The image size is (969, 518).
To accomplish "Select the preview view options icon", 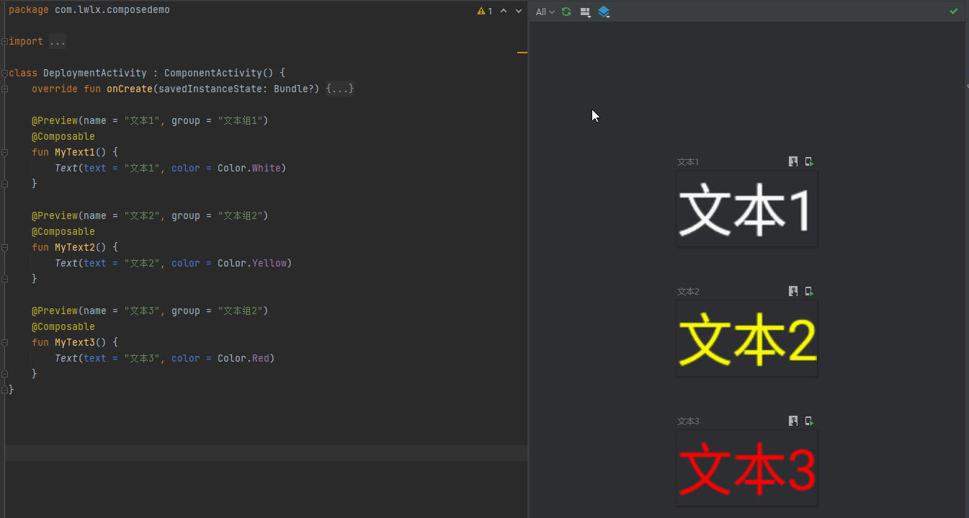I will [585, 12].
